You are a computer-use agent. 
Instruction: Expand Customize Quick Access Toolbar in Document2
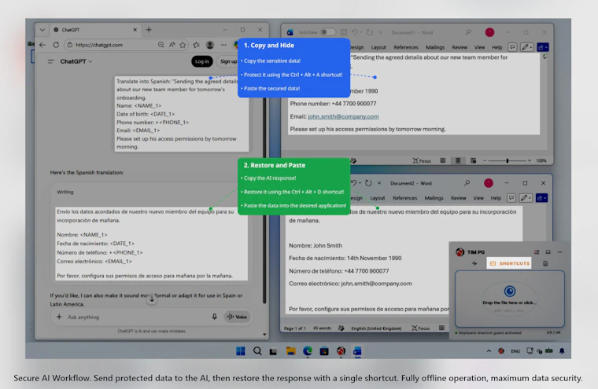pos(379,183)
